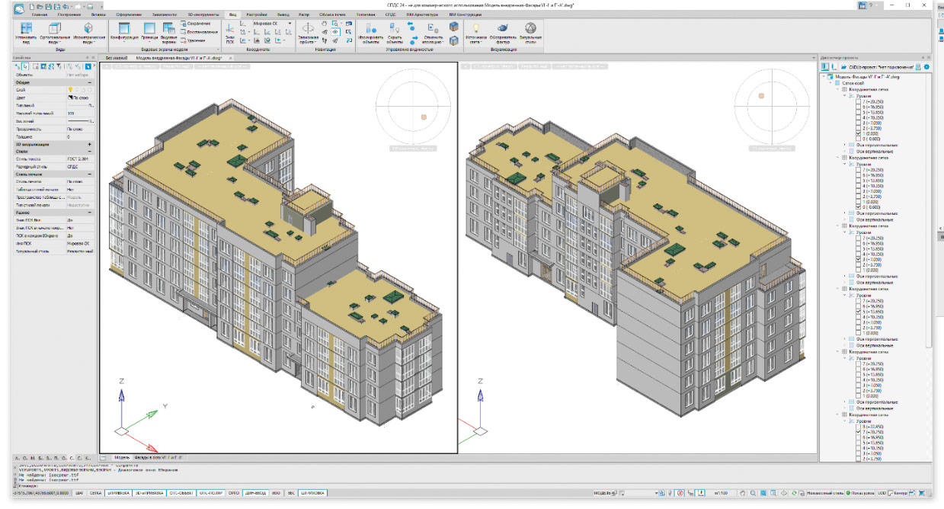The height and width of the screenshot is (509, 944).
Task: Click the Фасады в осях layout tab
Action: pyautogui.click(x=159, y=458)
